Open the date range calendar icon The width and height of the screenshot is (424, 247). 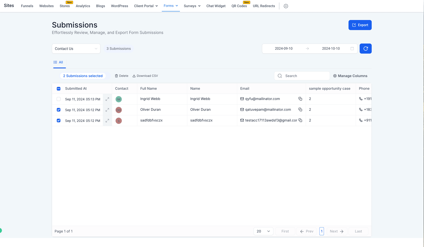[x=352, y=49]
